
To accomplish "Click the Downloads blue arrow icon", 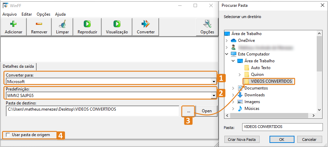I will [x=240, y=95].
